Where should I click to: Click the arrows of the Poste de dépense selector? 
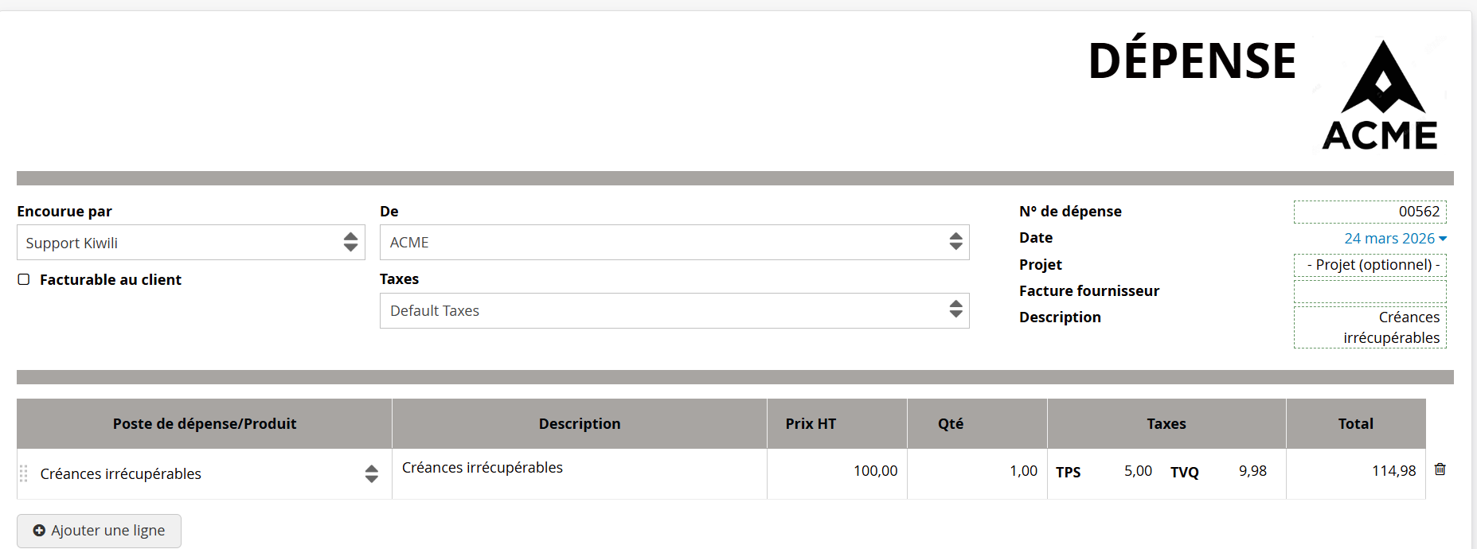click(371, 474)
